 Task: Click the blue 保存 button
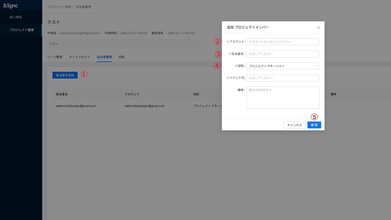(314, 125)
